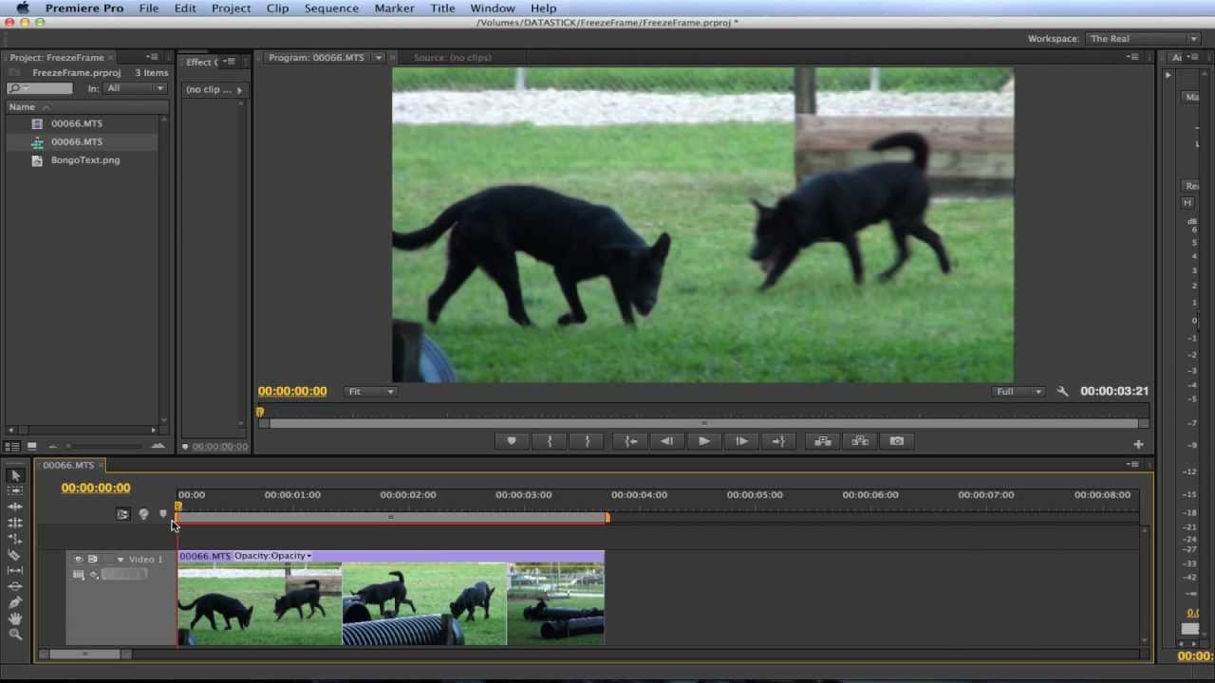Add marker in the timeline header

(162, 514)
